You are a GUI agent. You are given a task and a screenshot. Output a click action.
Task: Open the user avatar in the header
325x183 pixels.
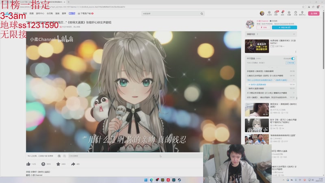pyautogui.click(x=262, y=13)
